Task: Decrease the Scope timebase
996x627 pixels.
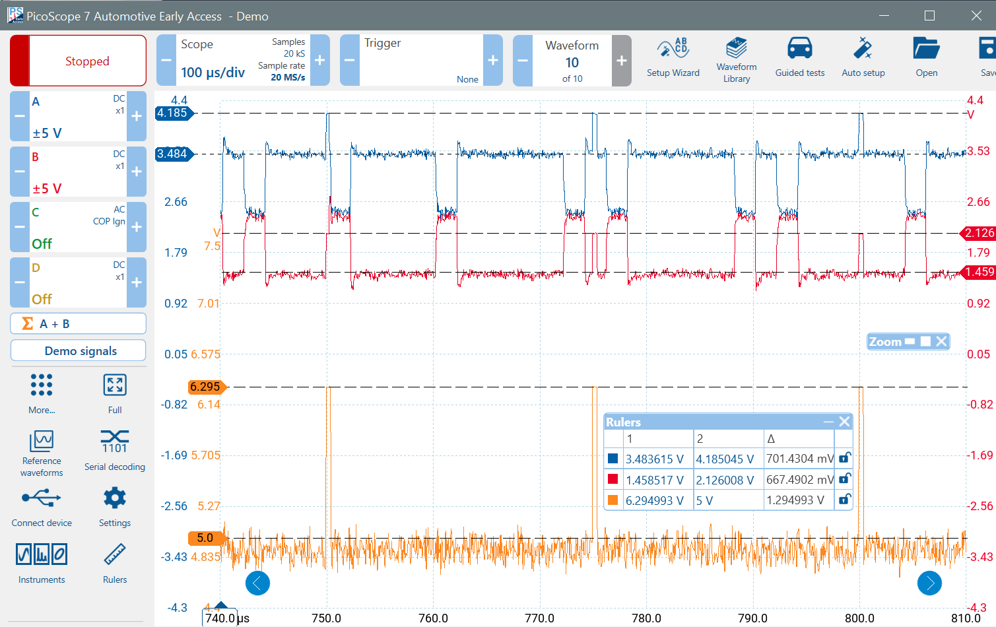Action: click(x=166, y=60)
